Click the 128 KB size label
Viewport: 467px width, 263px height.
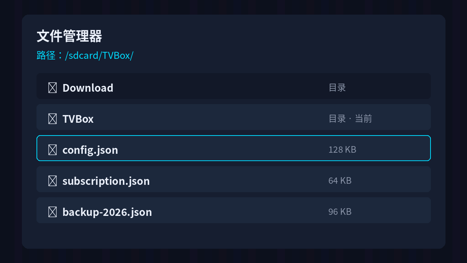pos(342,150)
